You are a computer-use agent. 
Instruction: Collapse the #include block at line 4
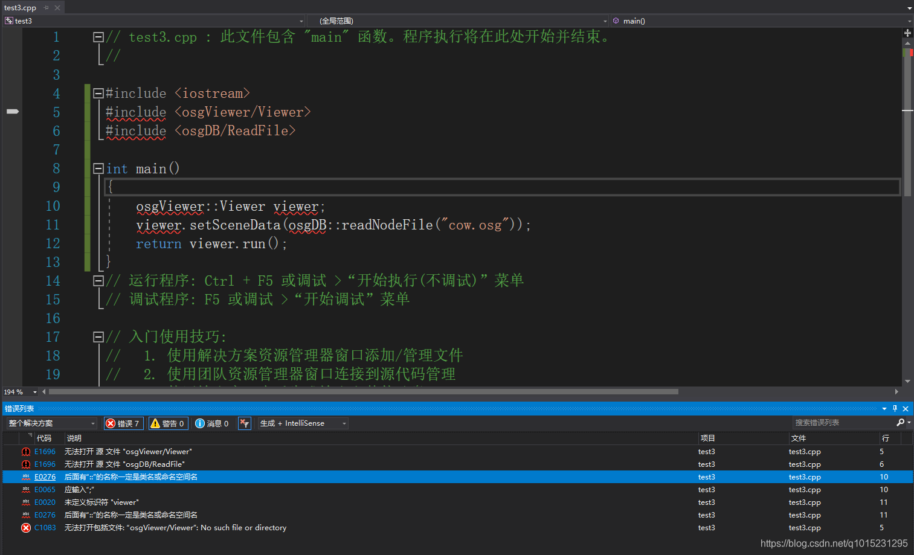pyautogui.click(x=98, y=93)
